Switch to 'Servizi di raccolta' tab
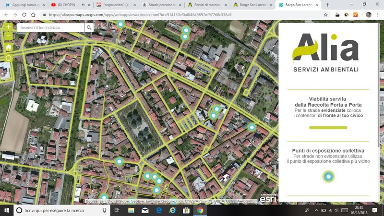Image resolution: width=384 pixels, height=216 pixels. (x=207, y=5)
